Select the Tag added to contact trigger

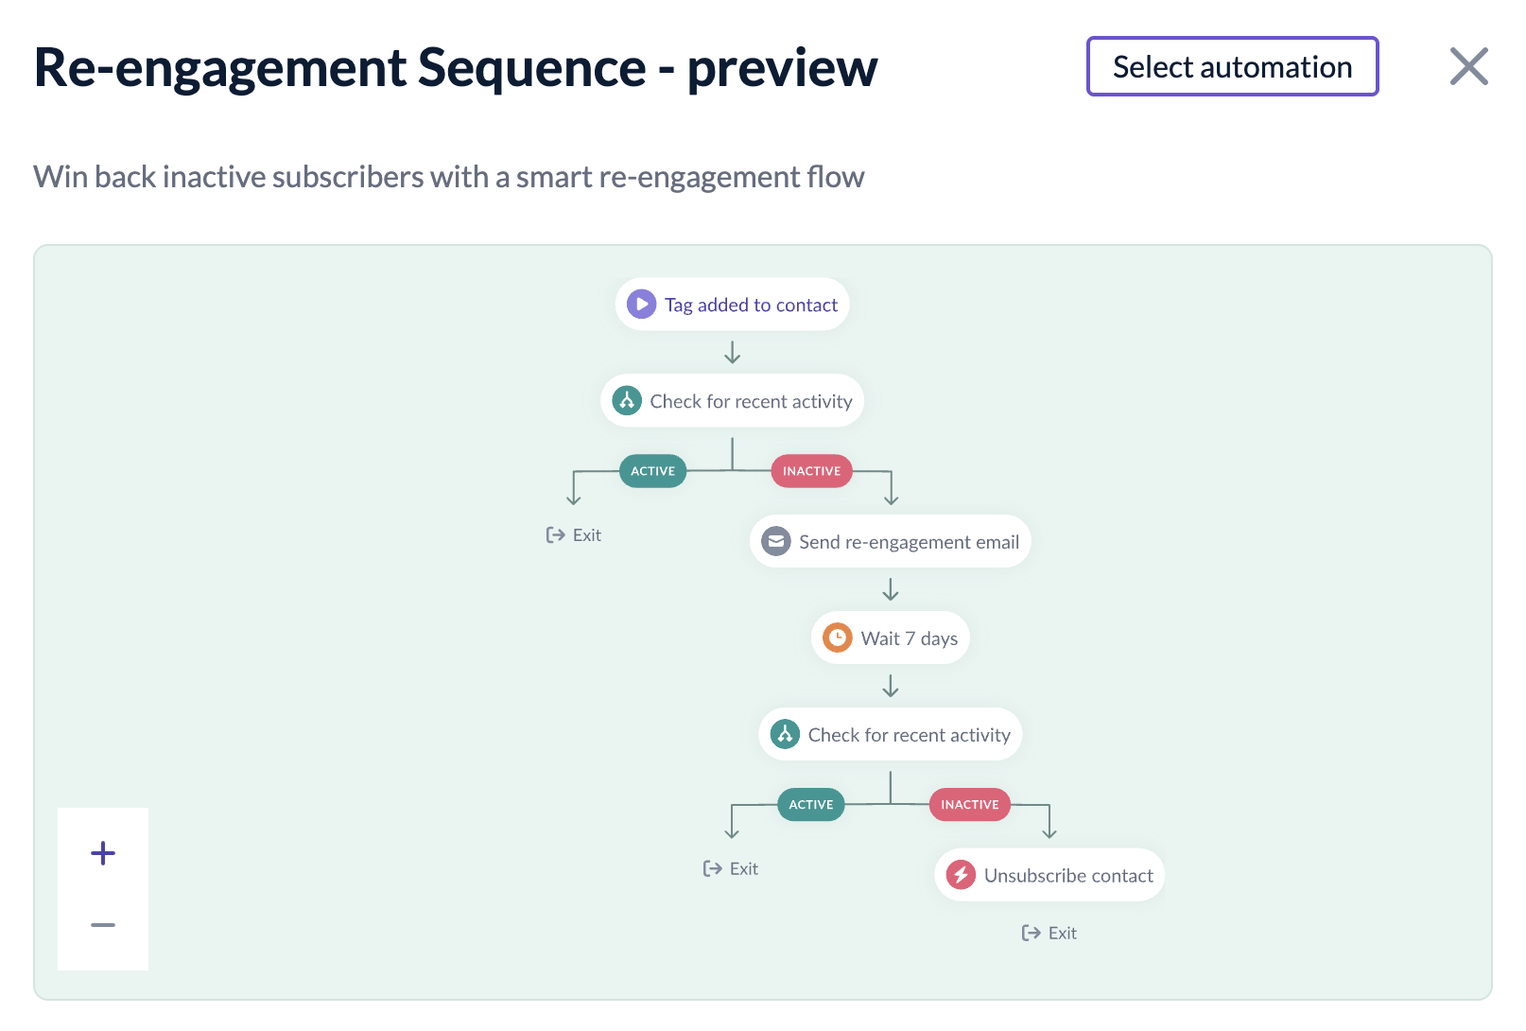(x=751, y=305)
